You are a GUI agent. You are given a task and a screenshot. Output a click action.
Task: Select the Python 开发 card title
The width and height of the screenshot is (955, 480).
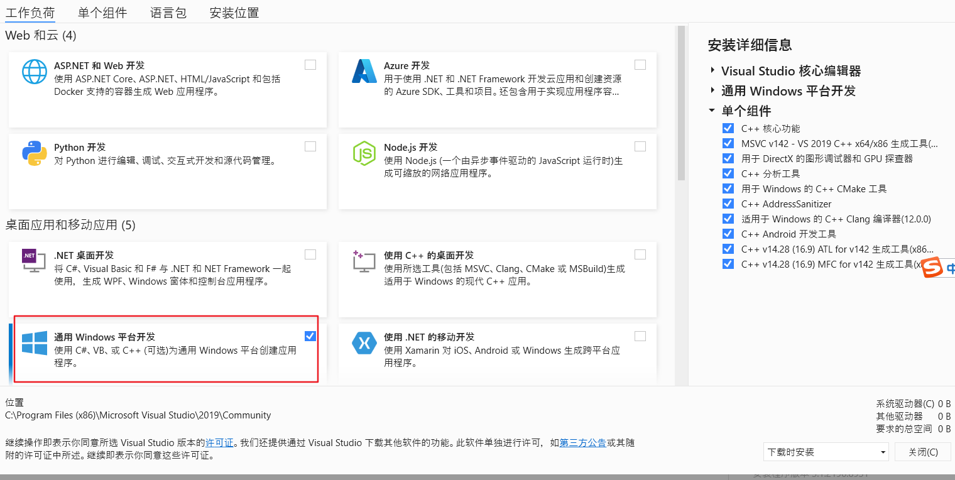tap(80, 147)
